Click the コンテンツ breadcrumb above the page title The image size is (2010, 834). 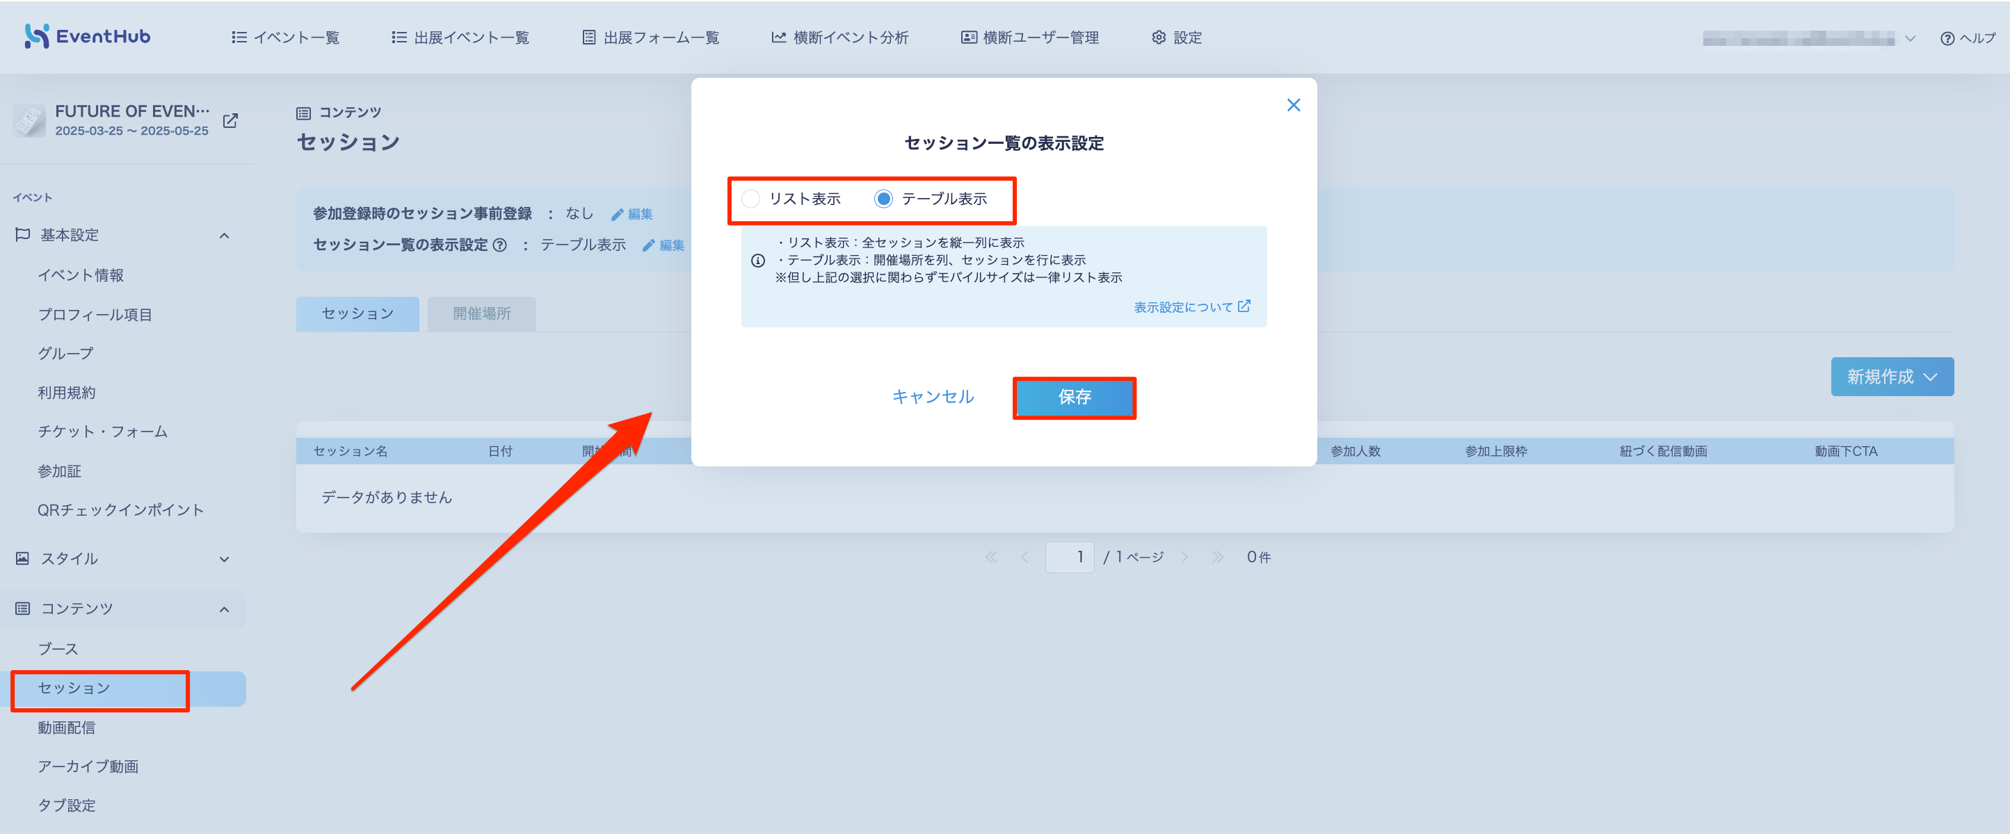(x=339, y=113)
